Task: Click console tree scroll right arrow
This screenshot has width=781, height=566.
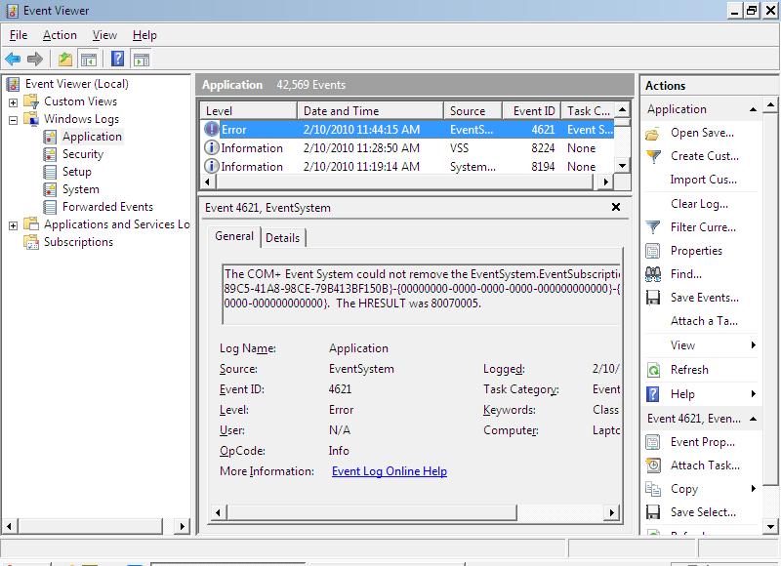Action: pyautogui.click(x=183, y=526)
